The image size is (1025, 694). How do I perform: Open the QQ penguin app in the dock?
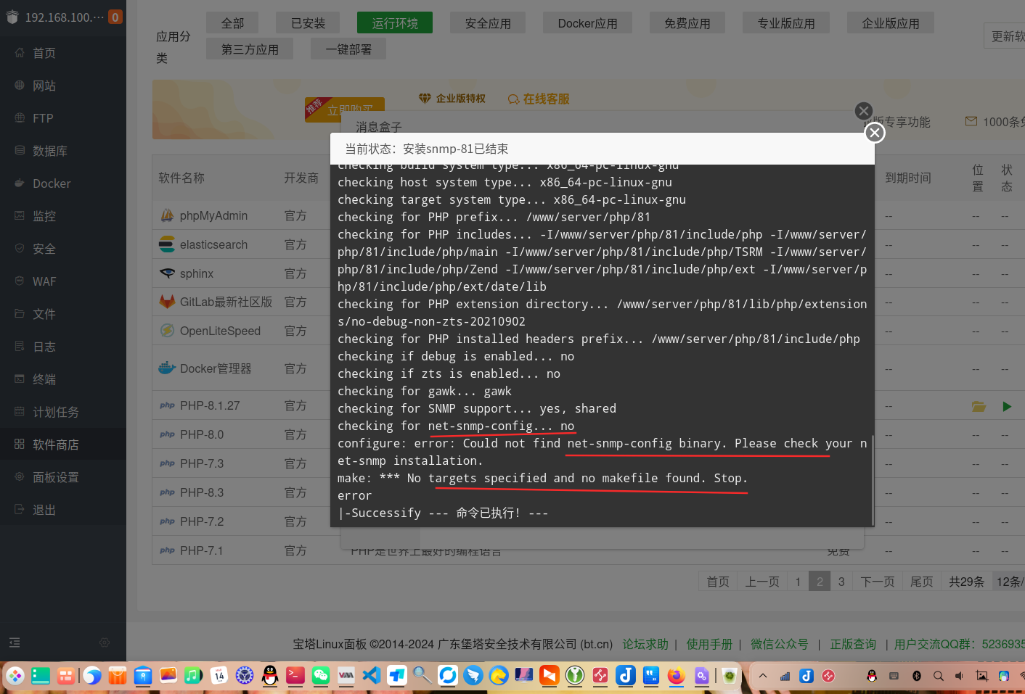[269, 676]
